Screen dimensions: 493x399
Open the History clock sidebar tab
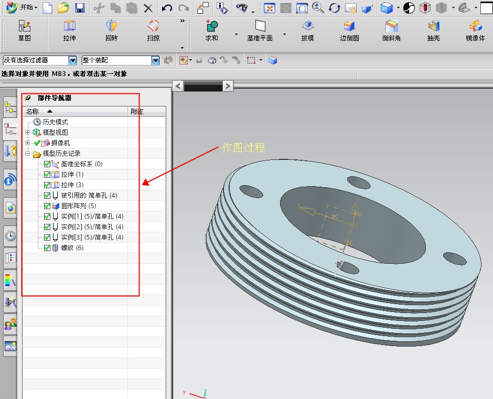(x=10, y=236)
